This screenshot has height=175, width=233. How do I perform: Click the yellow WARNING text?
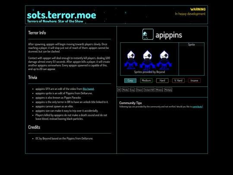click(x=198, y=10)
